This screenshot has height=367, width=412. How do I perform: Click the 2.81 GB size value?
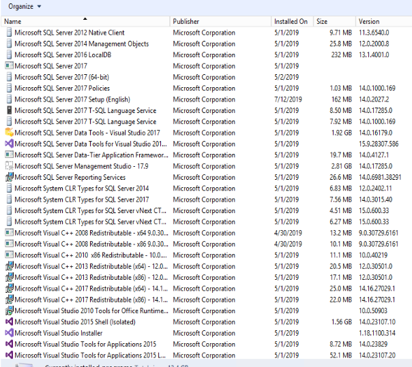pyautogui.click(x=342, y=166)
